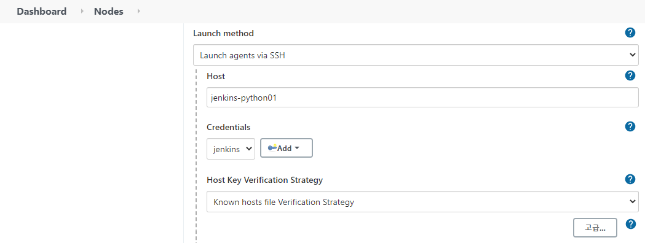Click the Add credentials button

[287, 148]
